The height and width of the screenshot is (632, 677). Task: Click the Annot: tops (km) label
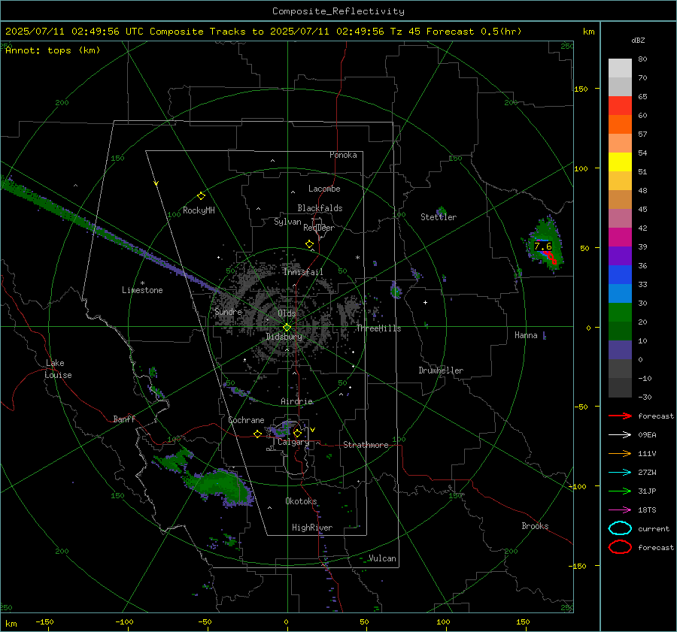click(53, 50)
